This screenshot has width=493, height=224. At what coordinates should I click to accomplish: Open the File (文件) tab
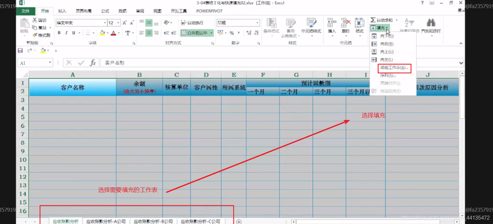(x=26, y=11)
